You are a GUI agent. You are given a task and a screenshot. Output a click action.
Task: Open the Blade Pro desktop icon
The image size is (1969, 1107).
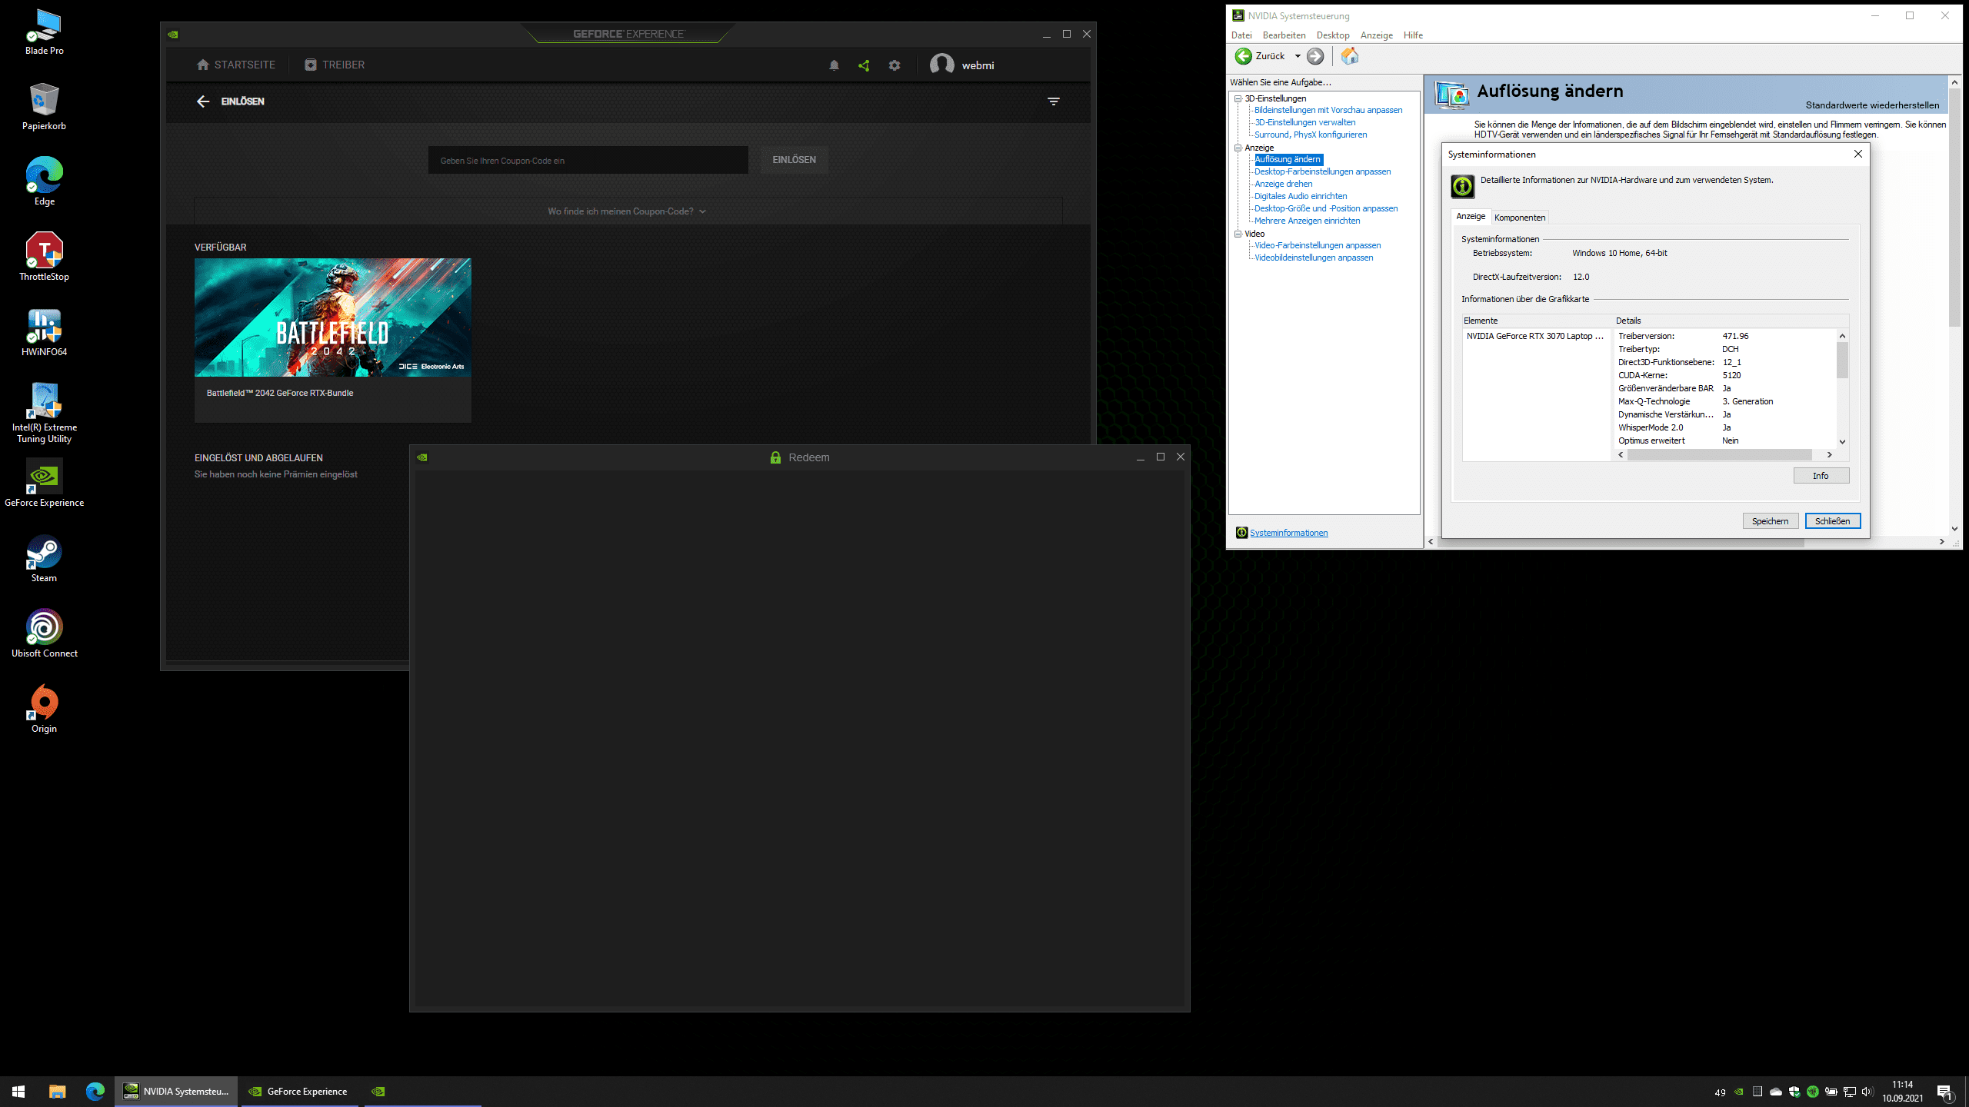[44, 32]
